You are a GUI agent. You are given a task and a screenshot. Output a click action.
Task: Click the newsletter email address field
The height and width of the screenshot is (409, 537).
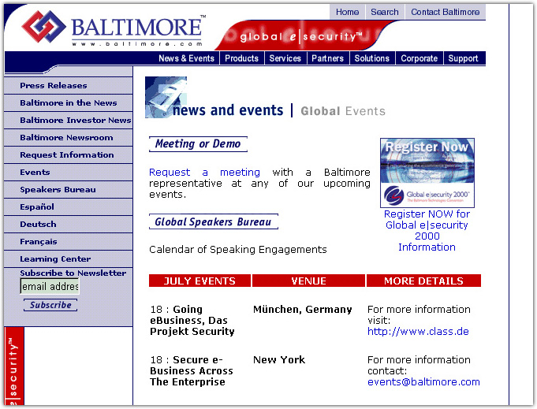click(x=50, y=286)
